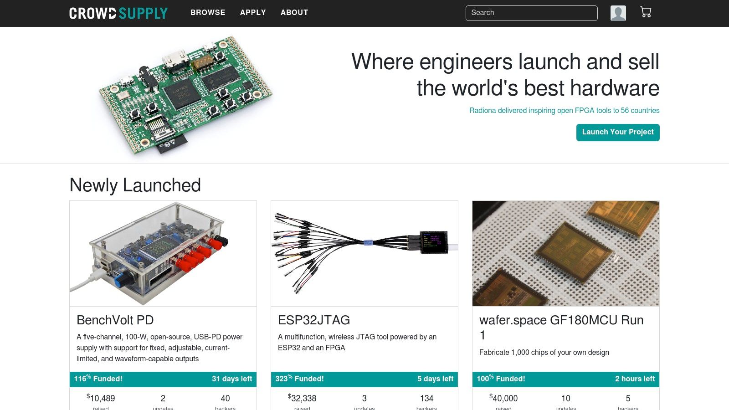Open the ESP32JTAG cable product image

pyautogui.click(x=364, y=253)
